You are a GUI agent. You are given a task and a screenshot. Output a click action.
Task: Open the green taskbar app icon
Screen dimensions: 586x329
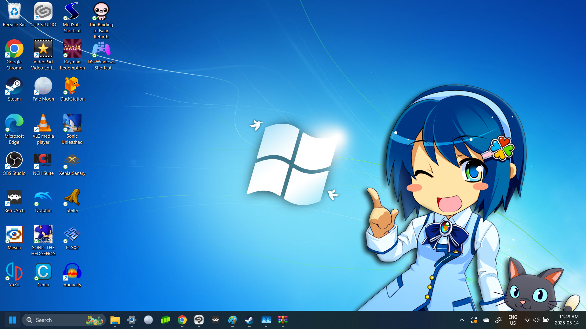(x=165, y=320)
